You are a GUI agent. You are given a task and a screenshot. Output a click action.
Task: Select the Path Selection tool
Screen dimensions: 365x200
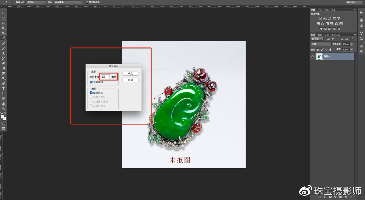pos(3,93)
